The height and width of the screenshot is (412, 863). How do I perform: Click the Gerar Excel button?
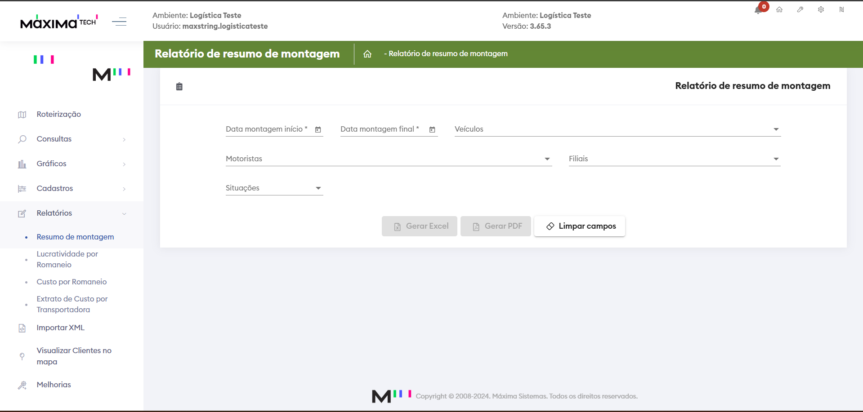click(419, 226)
